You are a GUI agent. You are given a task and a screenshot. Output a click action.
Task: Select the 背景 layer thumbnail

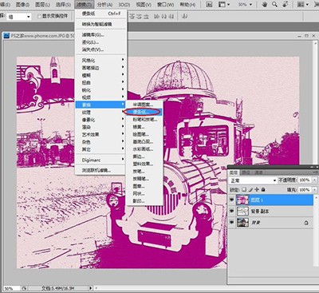[242, 223]
